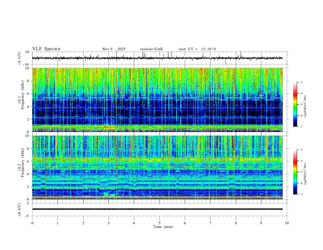
Task: Click time axis tick label '5'
Action: pyautogui.click(x=159, y=223)
